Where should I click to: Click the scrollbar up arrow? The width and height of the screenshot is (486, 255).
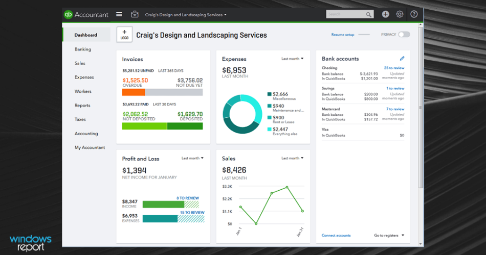421,24
